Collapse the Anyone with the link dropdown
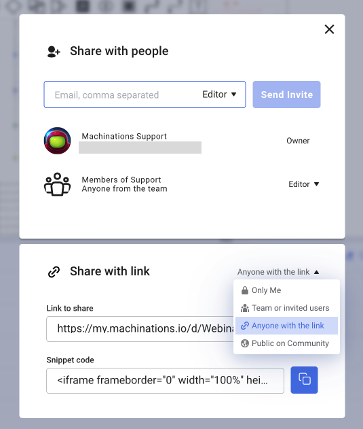This screenshot has width=363, height=429. pyautogui.click(x=278, y=272)
